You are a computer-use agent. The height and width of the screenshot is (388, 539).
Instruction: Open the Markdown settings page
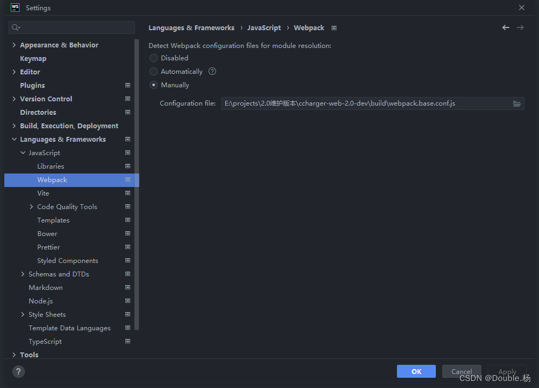click(x=45, y=288)
